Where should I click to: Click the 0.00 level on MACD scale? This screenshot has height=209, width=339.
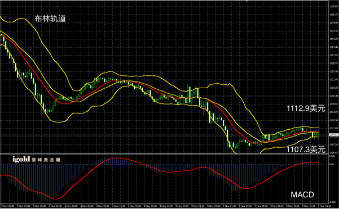click(332, 164)
